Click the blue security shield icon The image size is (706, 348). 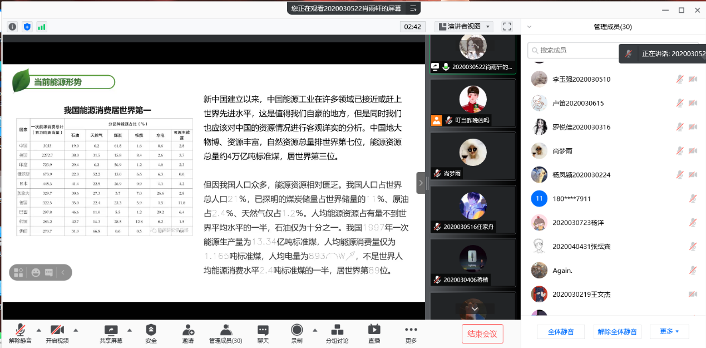pyautogui.click(x=27, y=26)
